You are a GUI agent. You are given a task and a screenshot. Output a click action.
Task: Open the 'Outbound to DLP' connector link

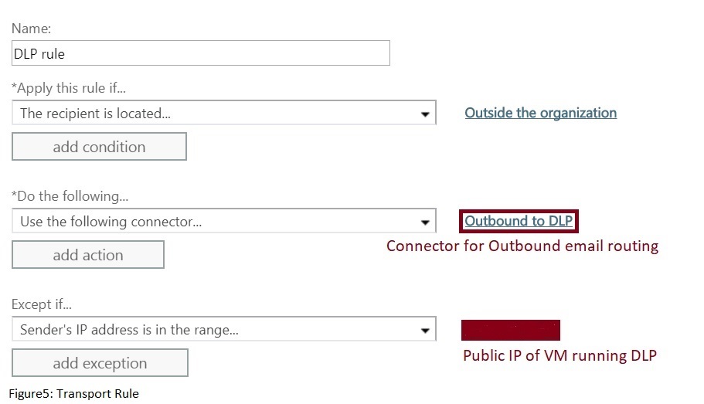(519, 221)
